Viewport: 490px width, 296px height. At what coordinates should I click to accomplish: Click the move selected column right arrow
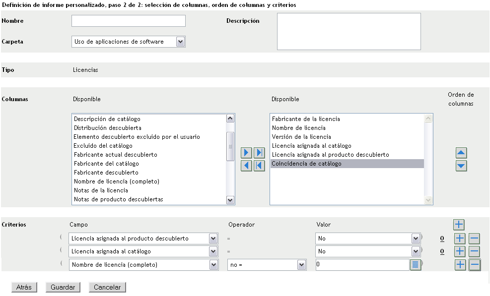click(x=246, y=153)
